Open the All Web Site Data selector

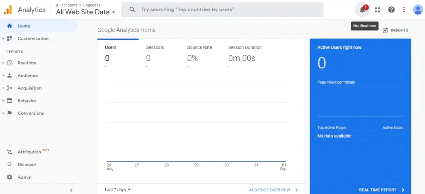coord(86,12)
